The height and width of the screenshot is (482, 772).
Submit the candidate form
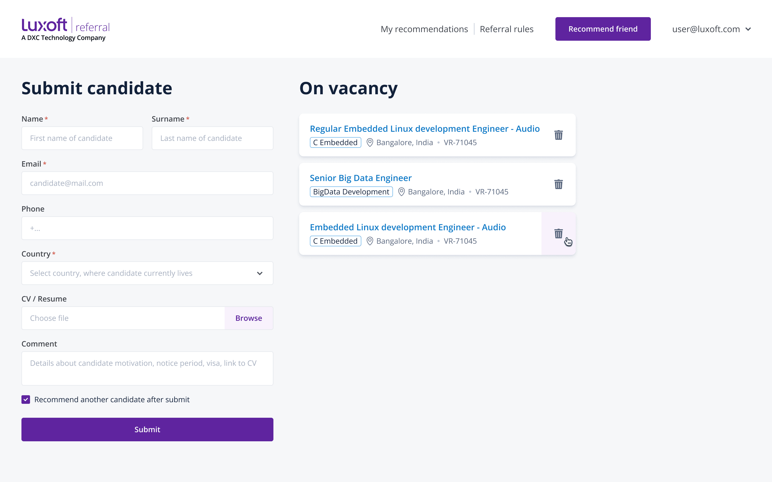[x=147, y=430]
